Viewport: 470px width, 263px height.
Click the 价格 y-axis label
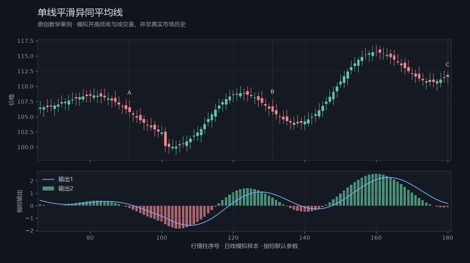12,100
